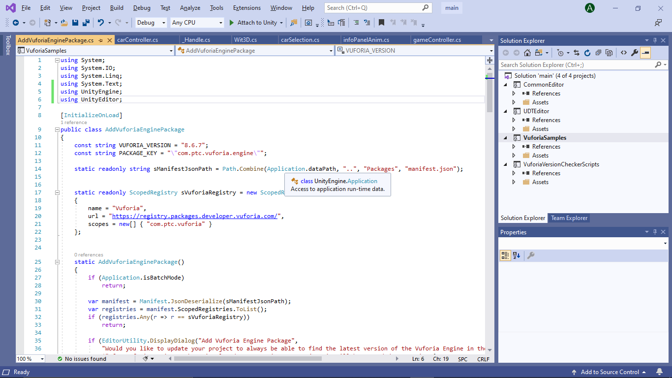Click the editor vertical scrollbar thumb
Image resolution: width=672 pixels, height=378 pixels.
point(489,94)
